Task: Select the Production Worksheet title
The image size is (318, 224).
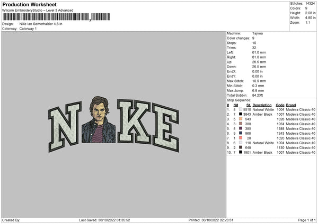Action: (29, 4)
